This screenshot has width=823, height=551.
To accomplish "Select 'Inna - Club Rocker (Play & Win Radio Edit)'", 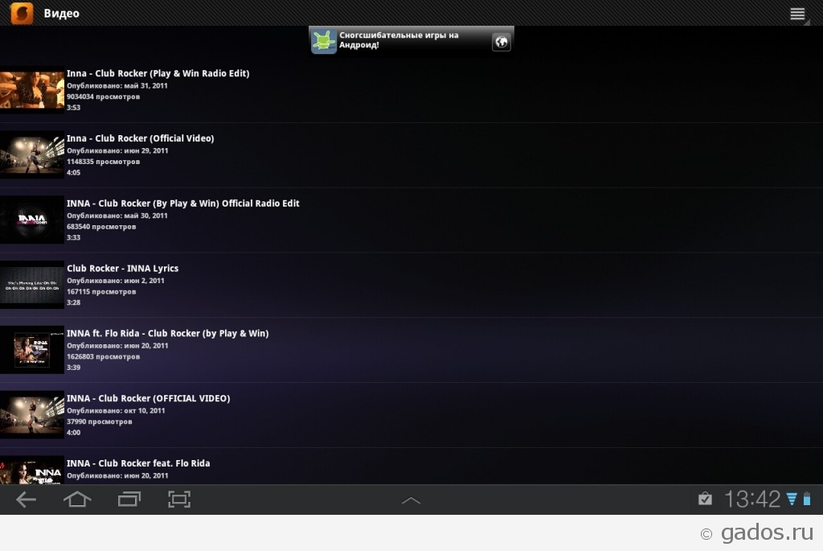I will (x=158, y=73).
